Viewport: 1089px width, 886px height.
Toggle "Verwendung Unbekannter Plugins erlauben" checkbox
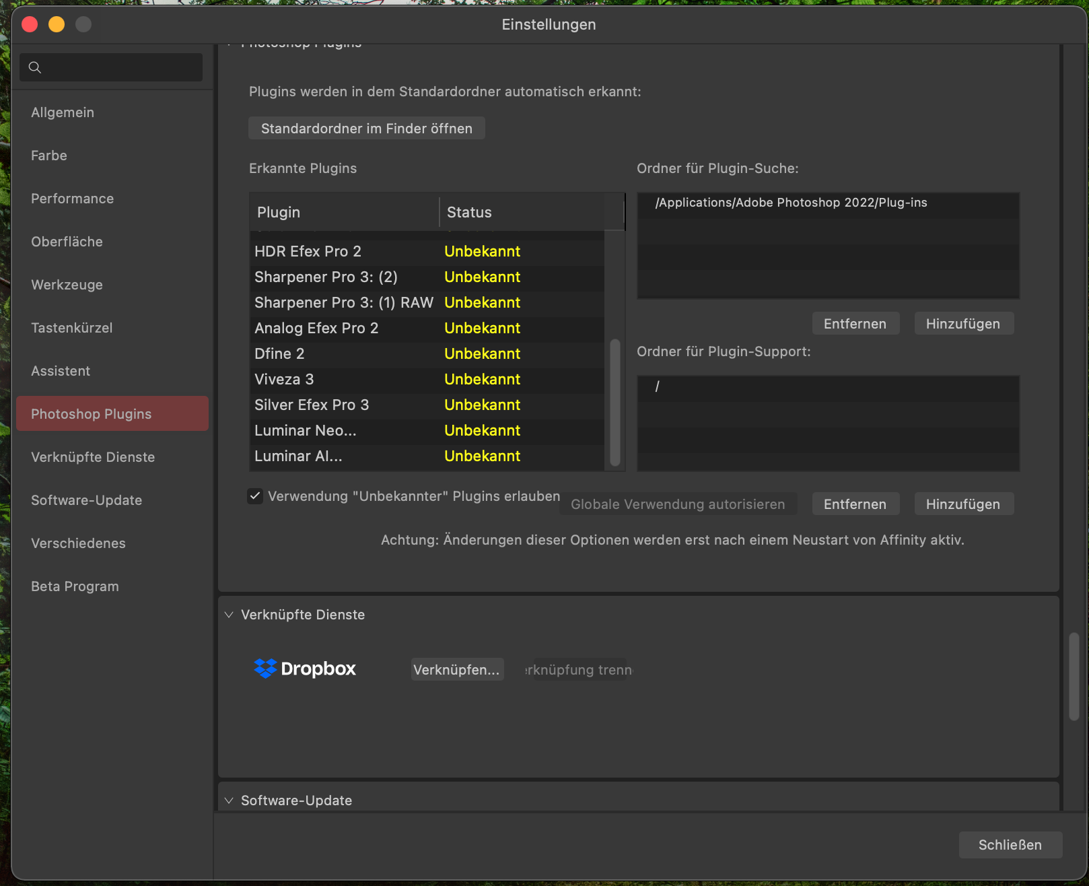click(255, 496)
